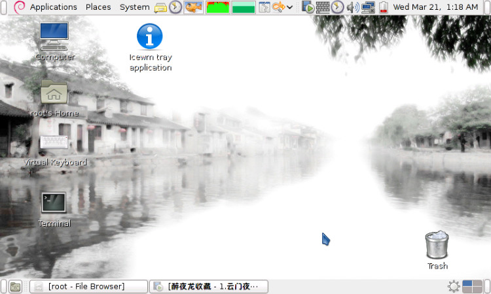Click the green CPU load monitor graph
Viewport: 491px width, 294px height.
pos(218,7)
